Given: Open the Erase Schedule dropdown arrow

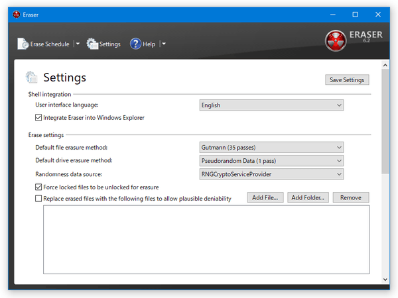Looking at the screenshot, I should coord(78,44).
